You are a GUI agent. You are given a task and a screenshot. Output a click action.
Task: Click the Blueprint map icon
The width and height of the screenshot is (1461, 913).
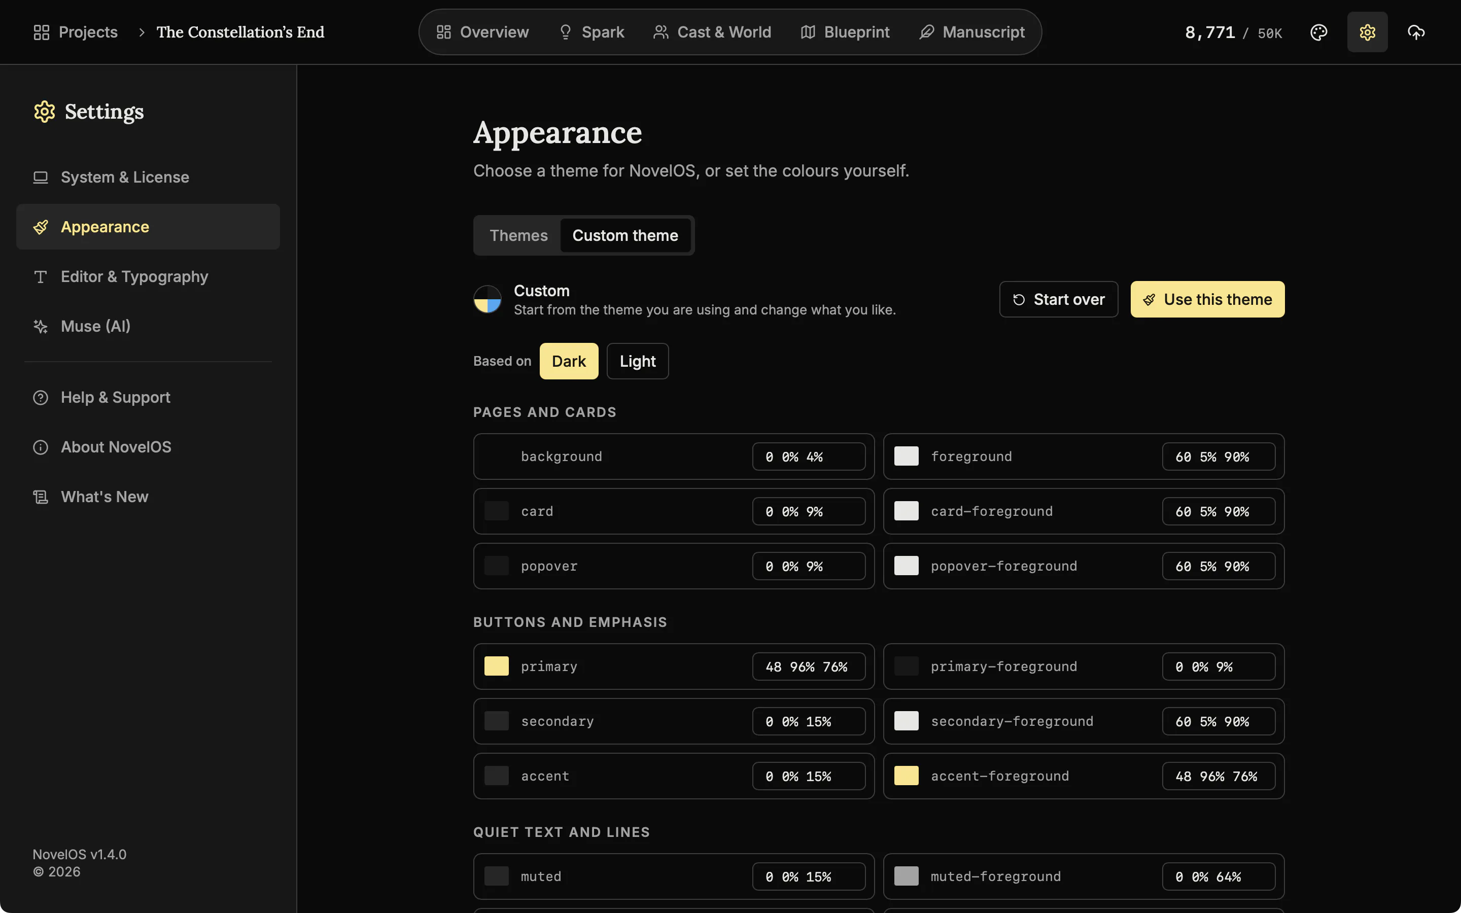point(808,32)
